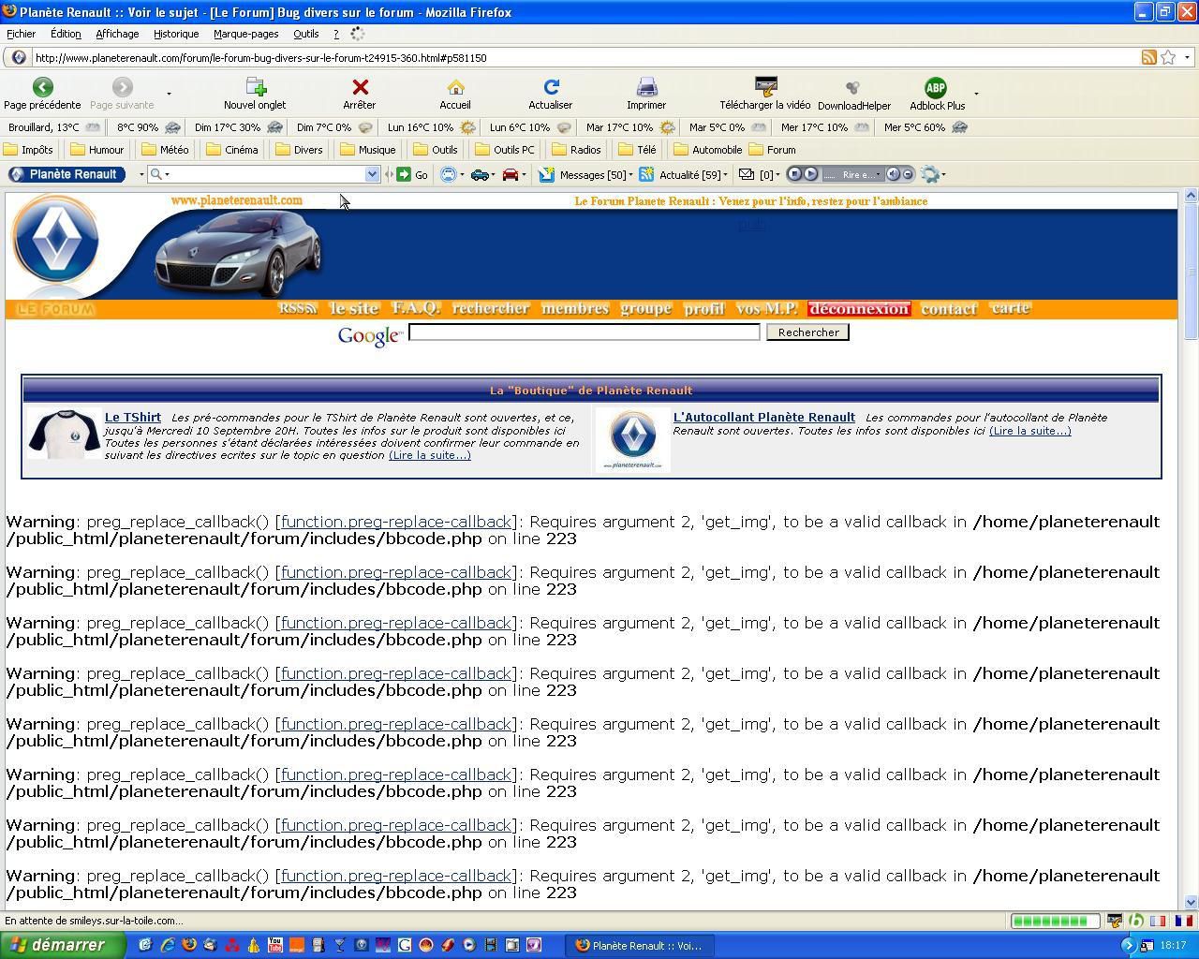Click the radio stop button in toolbar
The image size is (1199, 959).
click(794, 174)
